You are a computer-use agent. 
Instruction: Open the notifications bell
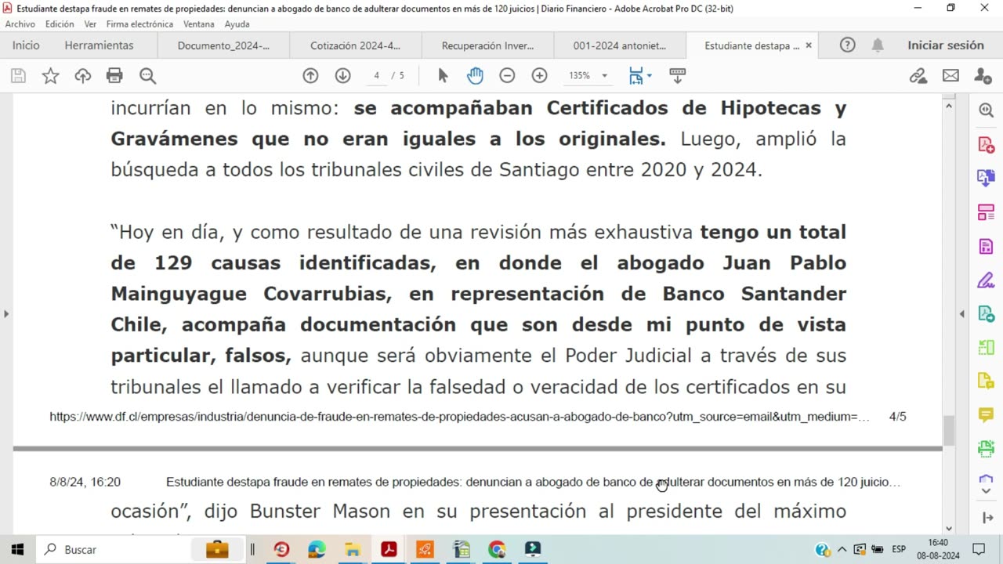(x=878, y=45)
